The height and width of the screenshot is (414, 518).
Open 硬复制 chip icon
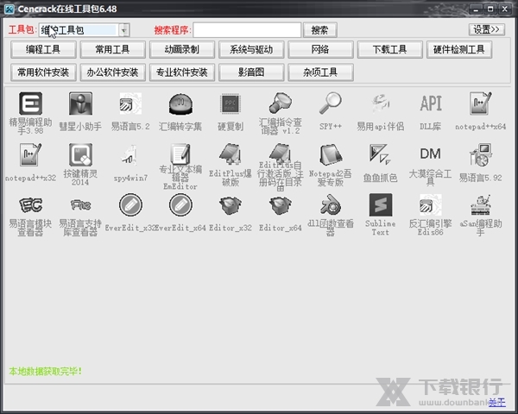click(x=231, y=103)
